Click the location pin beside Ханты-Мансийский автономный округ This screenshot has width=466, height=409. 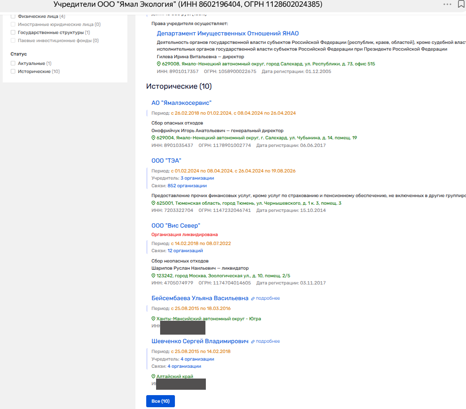pos(153,319)
